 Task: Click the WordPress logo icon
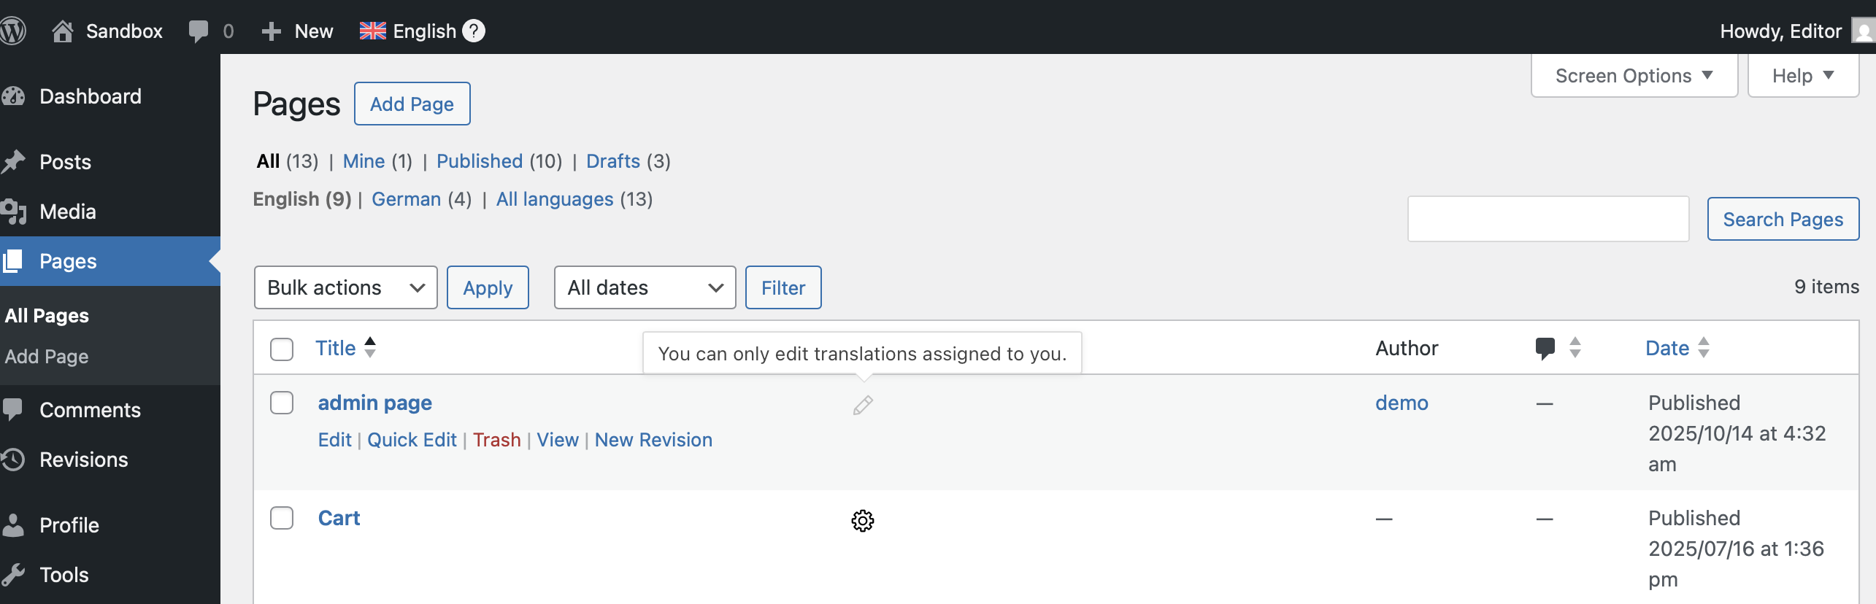point(12,31)
